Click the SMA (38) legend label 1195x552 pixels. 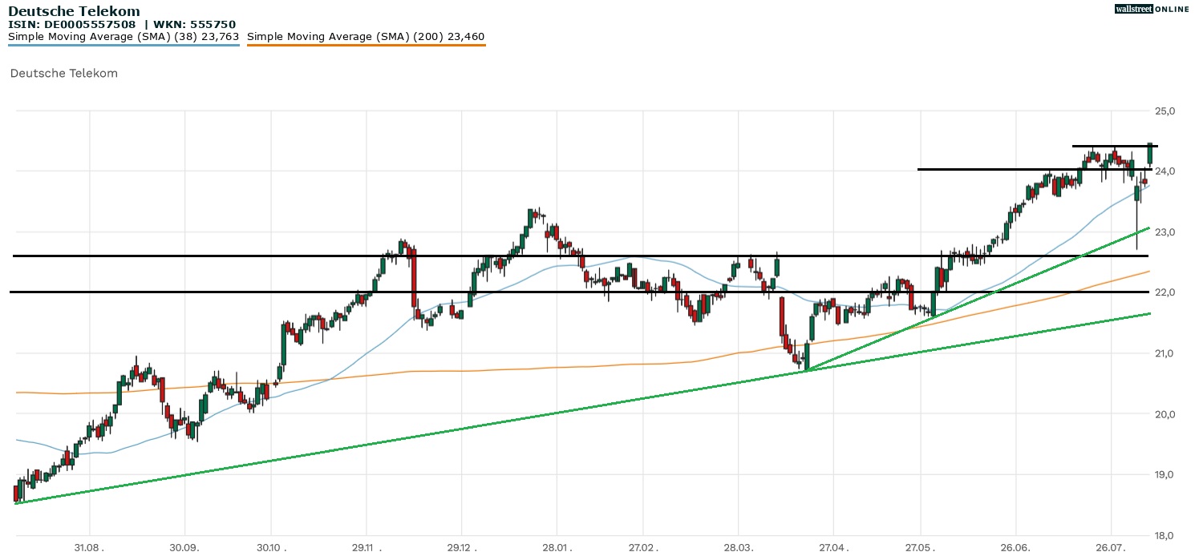point(124,36)
